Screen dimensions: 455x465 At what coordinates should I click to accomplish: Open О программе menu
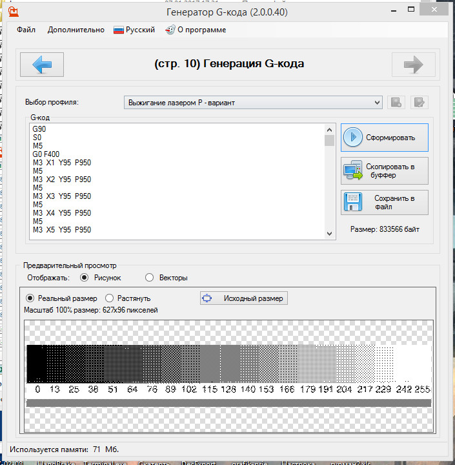(196, 30)
